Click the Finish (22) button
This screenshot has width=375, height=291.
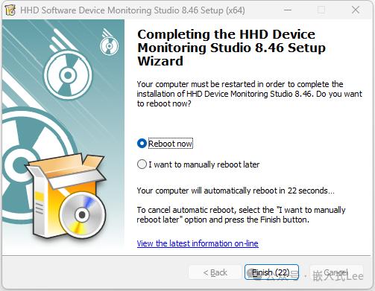click(271, 272)
